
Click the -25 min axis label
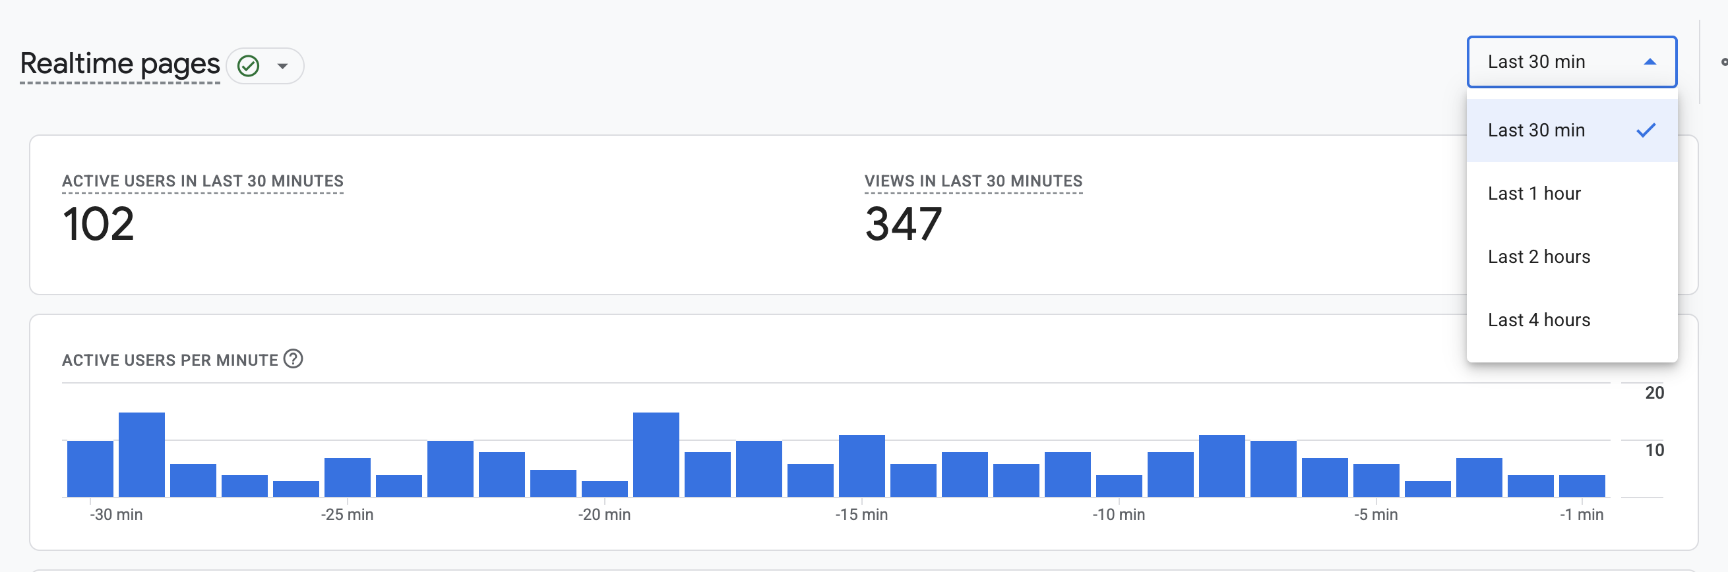pos(347,514)
